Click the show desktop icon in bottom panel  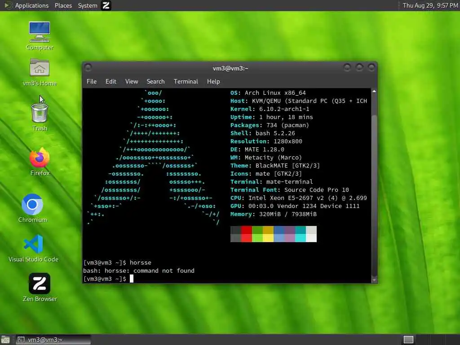[x=5, y=340]
